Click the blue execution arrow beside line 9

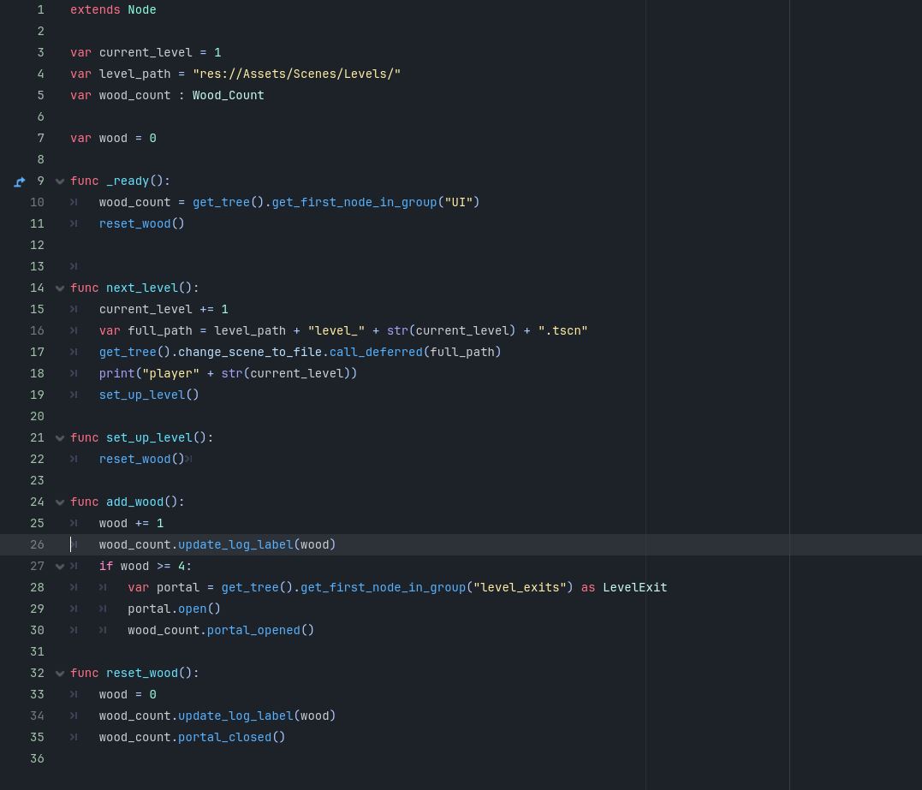19,181
